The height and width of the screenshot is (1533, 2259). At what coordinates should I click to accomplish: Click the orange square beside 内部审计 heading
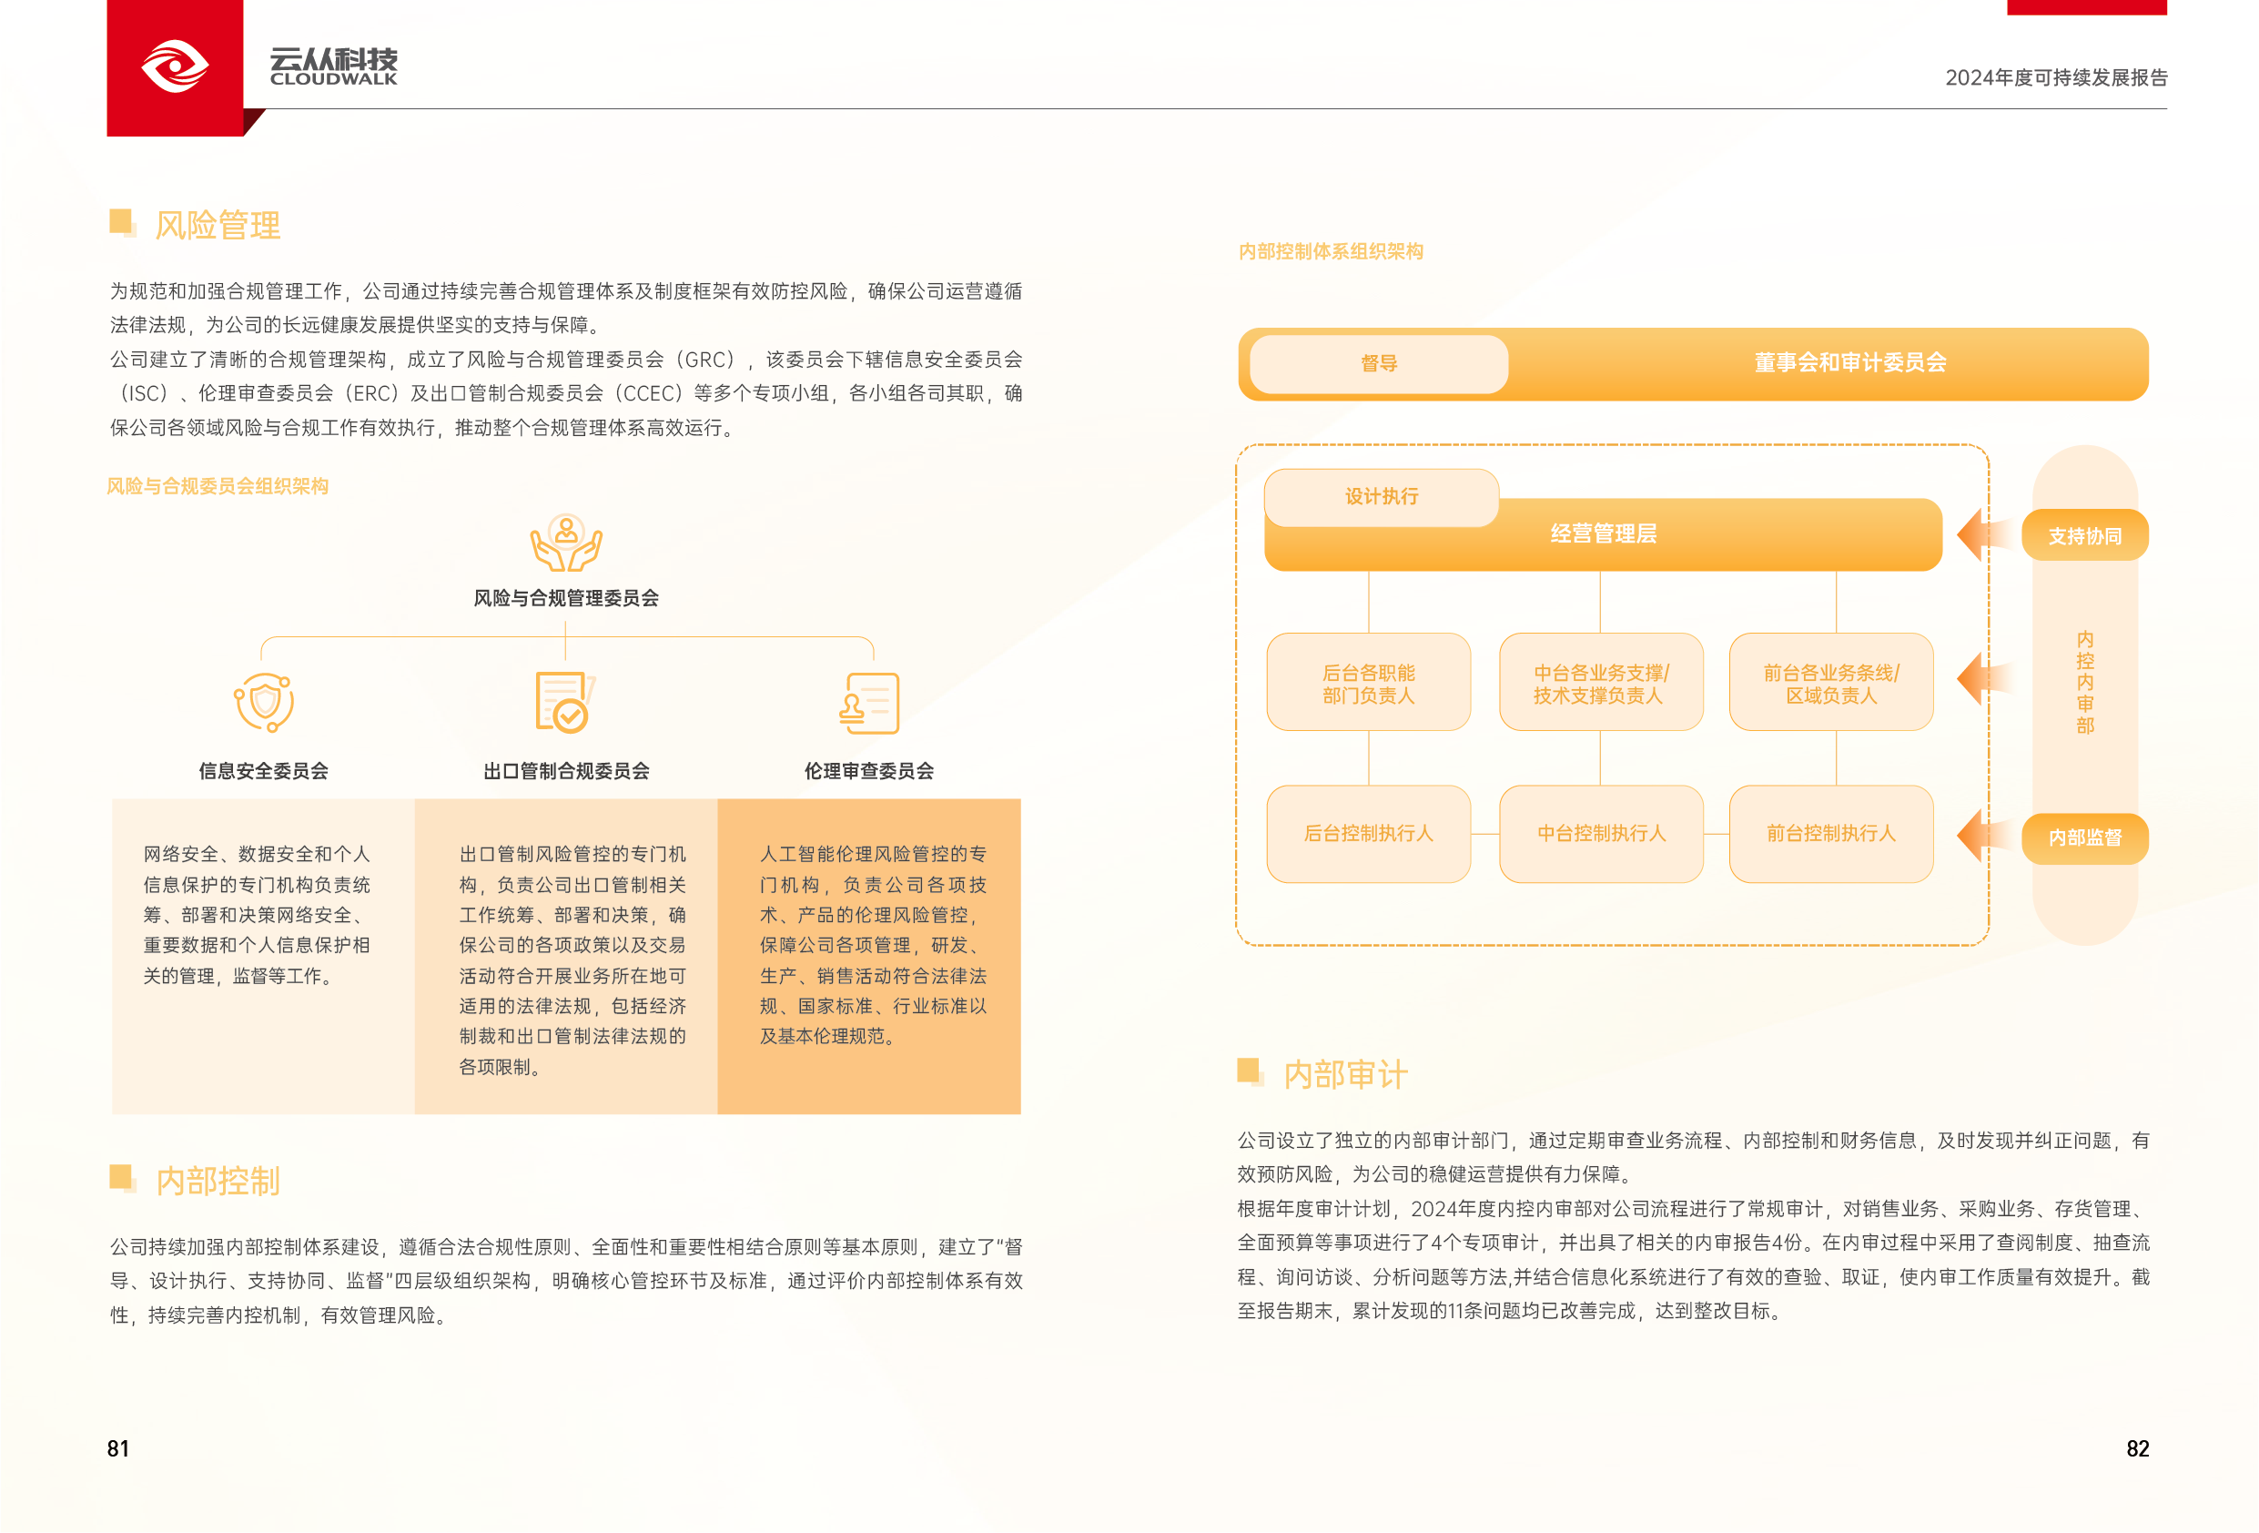click(1249, 1071)
